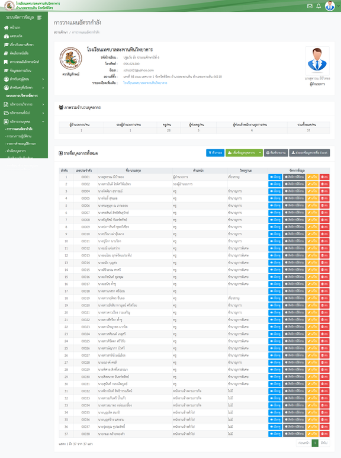This screenshot has width=341, height=458.
Task: Click the email 'school01@yahoo.com'
Action: pos(139,70)
